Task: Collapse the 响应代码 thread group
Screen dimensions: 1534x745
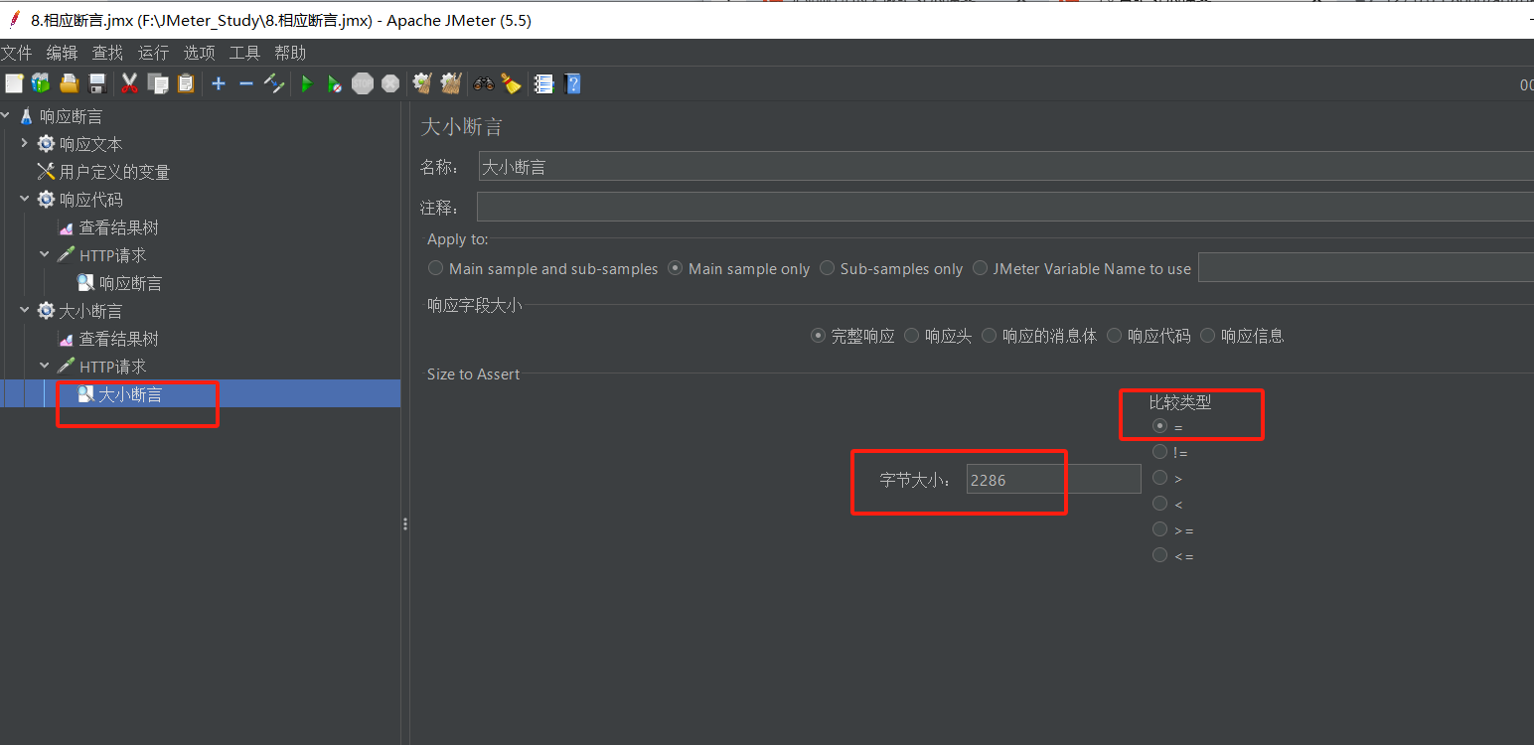Action: pyautogui.click(x=25, y=200)
